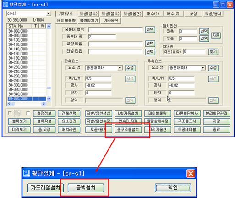Expand the right 요소 명 combo box
The width and height of the screenshot is (235, 198).
click(203, 68)
